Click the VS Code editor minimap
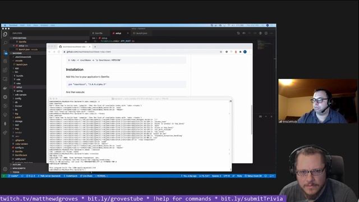Screen dimensions: 359x202 click(x=264, y=45)
